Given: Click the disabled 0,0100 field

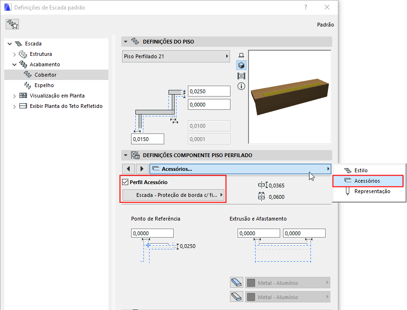Looking at the screenshot, I should [x=209, y=126].
